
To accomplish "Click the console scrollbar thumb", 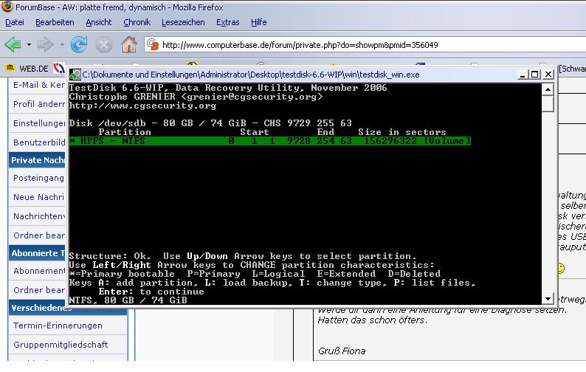I will tap(548, 103).
